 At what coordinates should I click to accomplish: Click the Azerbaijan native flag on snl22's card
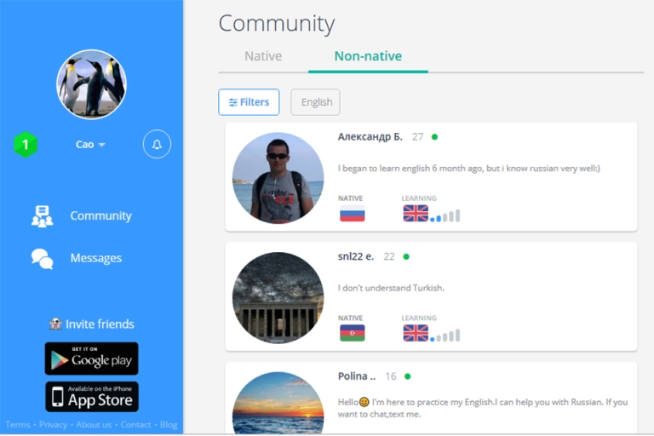(x=352, y=333)
